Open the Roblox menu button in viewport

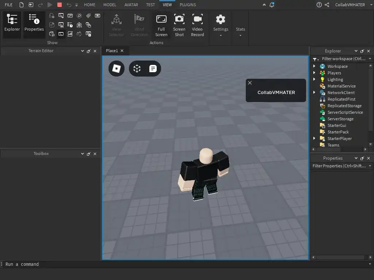click(x=117, y=69)
